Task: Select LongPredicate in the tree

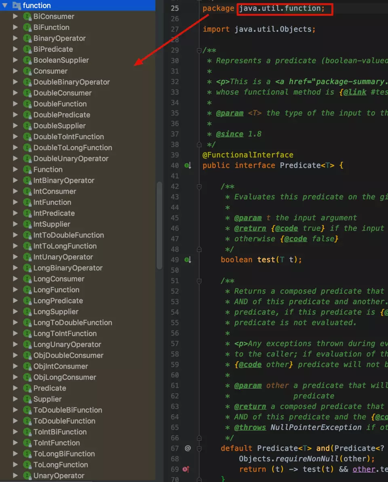Action: (58, 301)
